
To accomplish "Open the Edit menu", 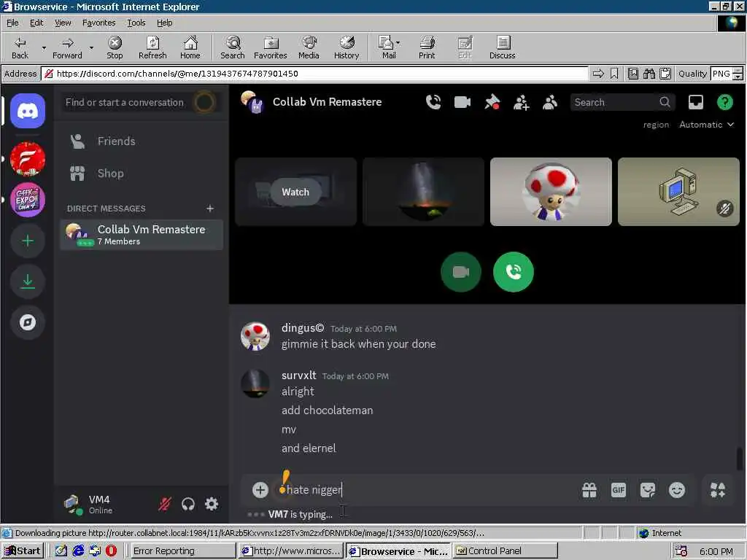I will click(x=36, y=23).
